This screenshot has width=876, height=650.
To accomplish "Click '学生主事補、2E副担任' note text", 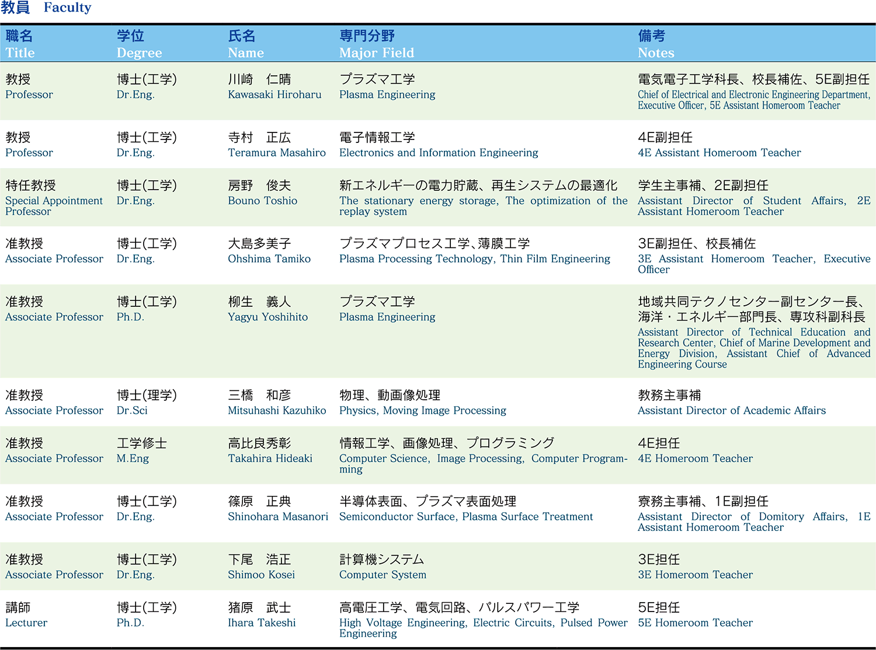I will [x=703, y=186].
